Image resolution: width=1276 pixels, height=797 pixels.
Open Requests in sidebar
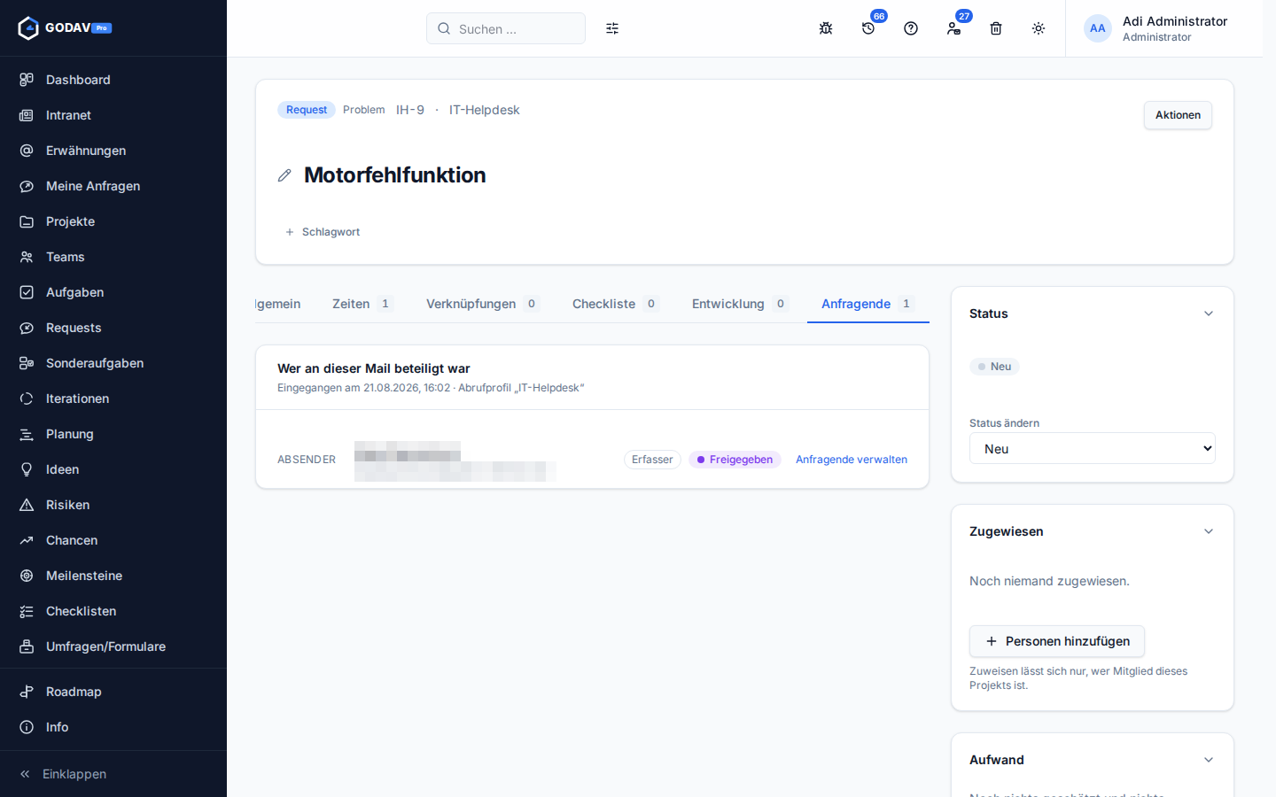(113, 328)
